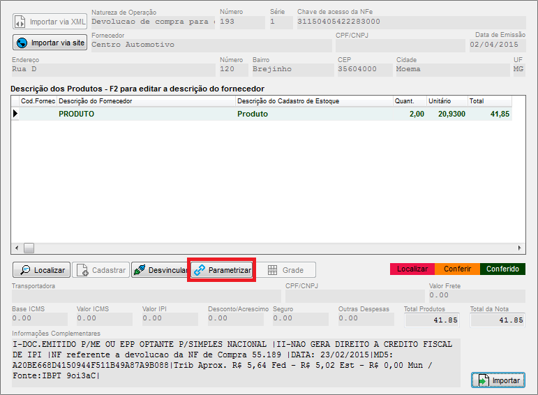The height and width of the screenshot is (395, 538).
Task: Click the Importar via XML button
Action: pyautogui.click(x=50, y=22)
